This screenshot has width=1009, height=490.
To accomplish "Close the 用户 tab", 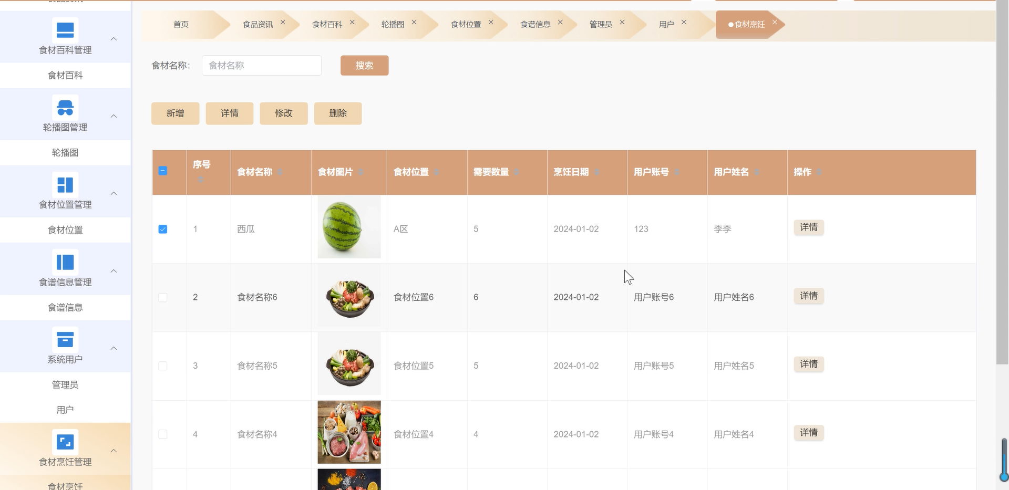I will click(x=684, y=22).
